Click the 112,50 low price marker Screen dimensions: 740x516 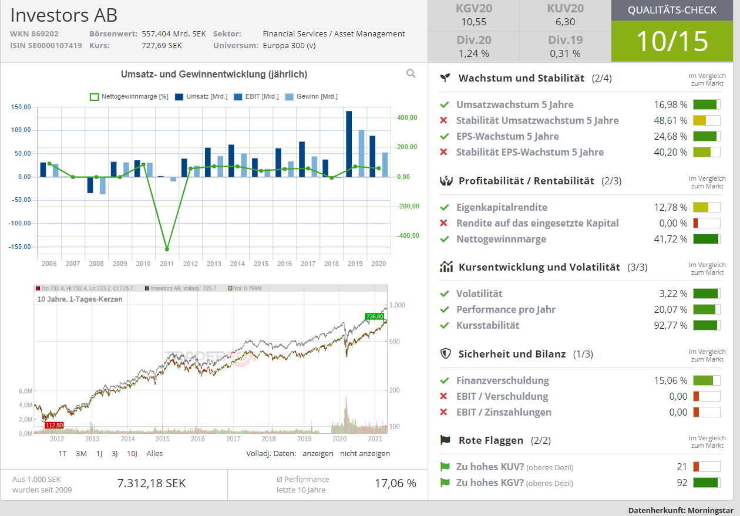tap(54, 425)
